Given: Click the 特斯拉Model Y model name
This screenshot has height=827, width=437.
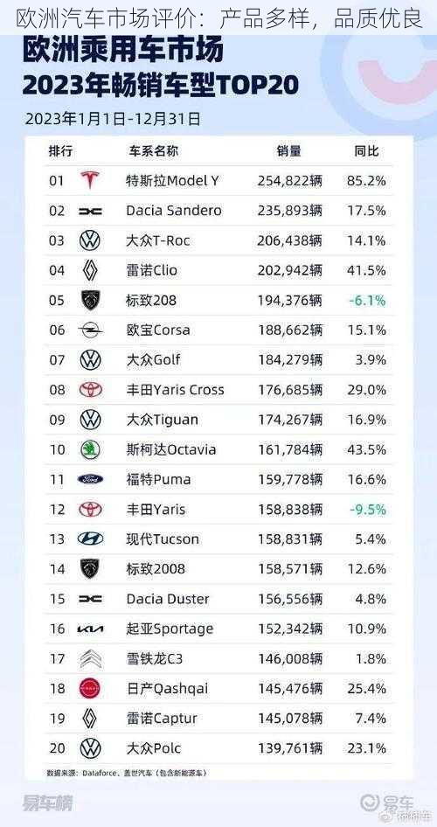Looking at the screenshot, I should tap(172, 181).
